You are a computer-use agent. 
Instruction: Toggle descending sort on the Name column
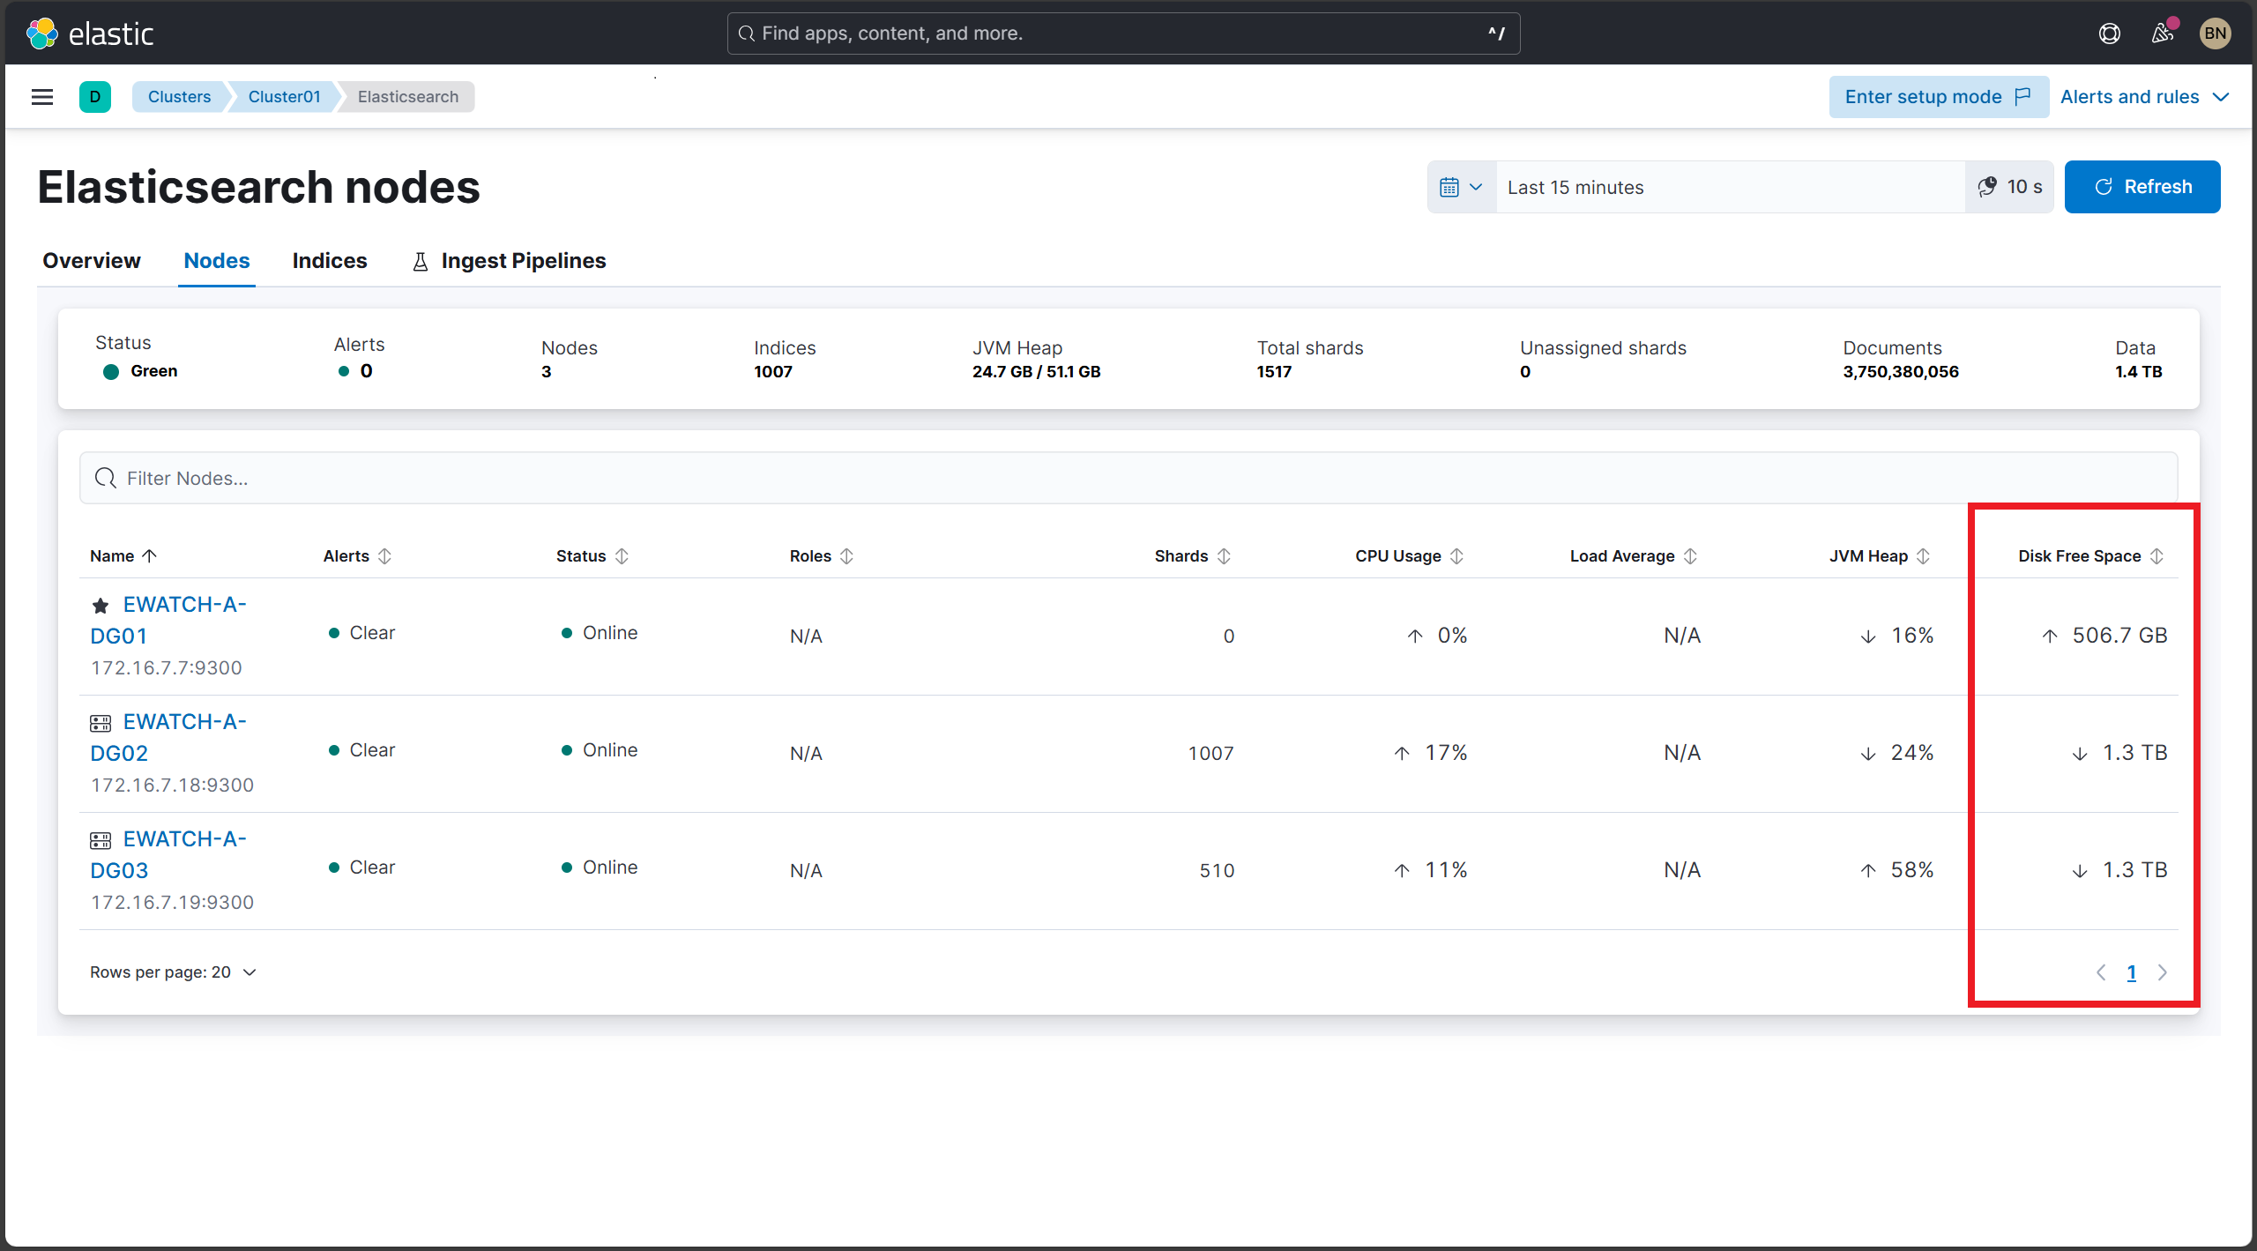tap(149, 555)
